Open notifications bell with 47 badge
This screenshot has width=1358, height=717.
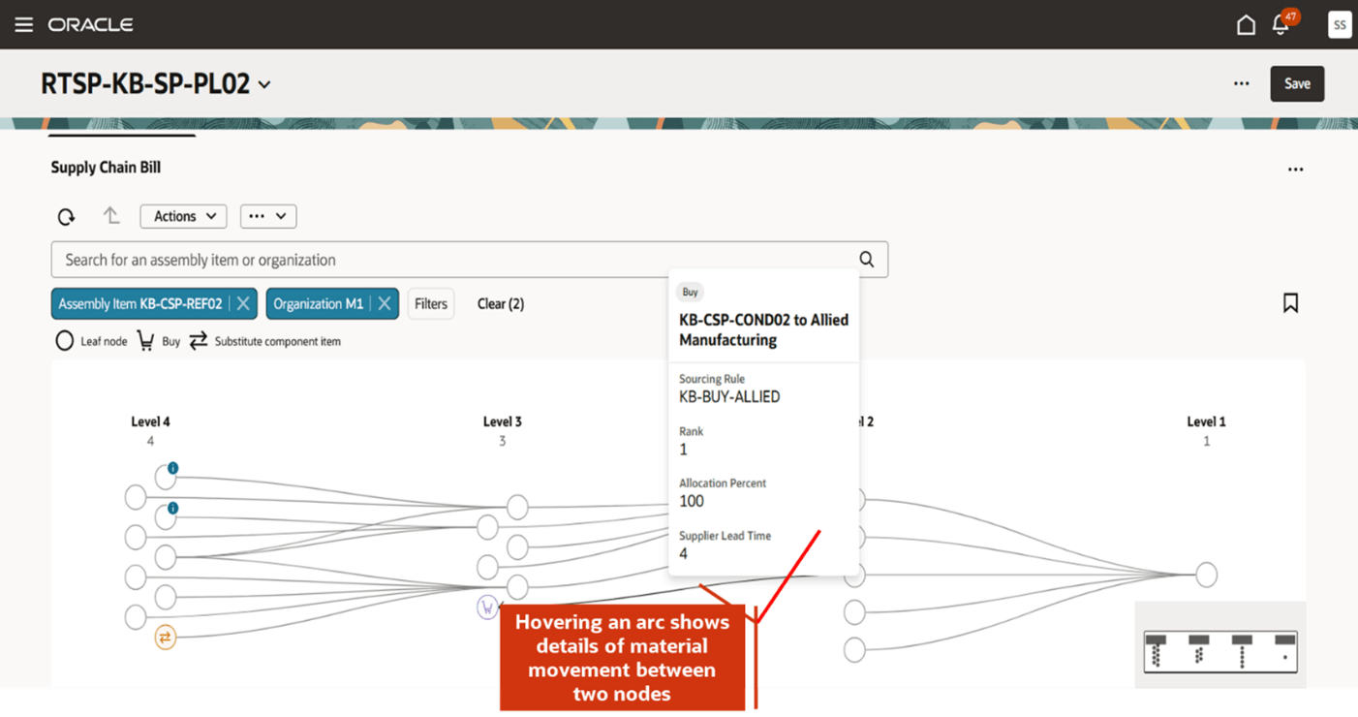[x=1282, y=23]
